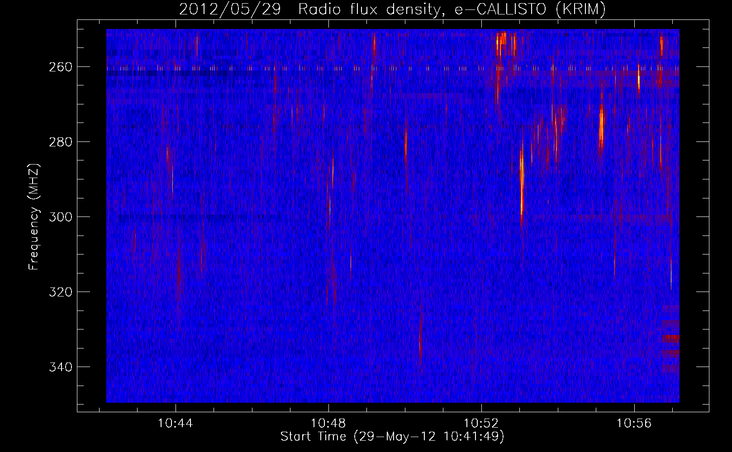Click the 10:52 time tick label

point(481,424)
